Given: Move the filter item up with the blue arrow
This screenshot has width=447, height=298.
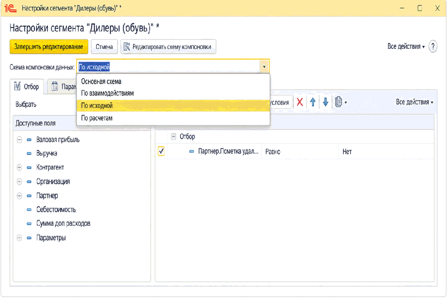Looking at the screenshot, I should coord(313,102).
